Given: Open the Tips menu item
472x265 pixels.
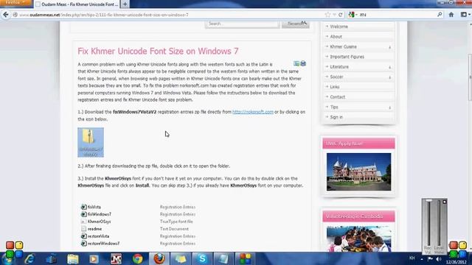Looking at the screenshot, I should [x=334, y=107].
